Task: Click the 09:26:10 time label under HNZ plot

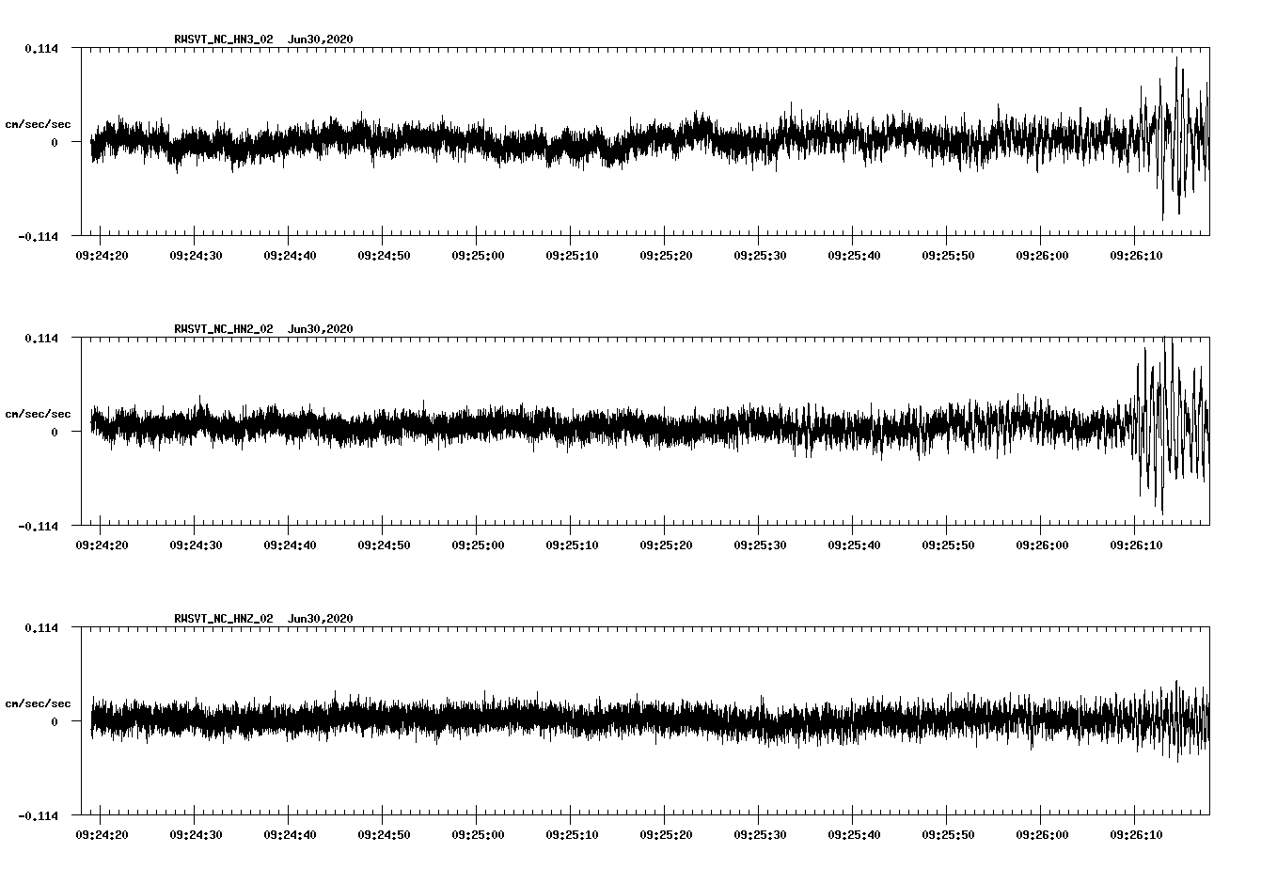Action: point(1136,834)
